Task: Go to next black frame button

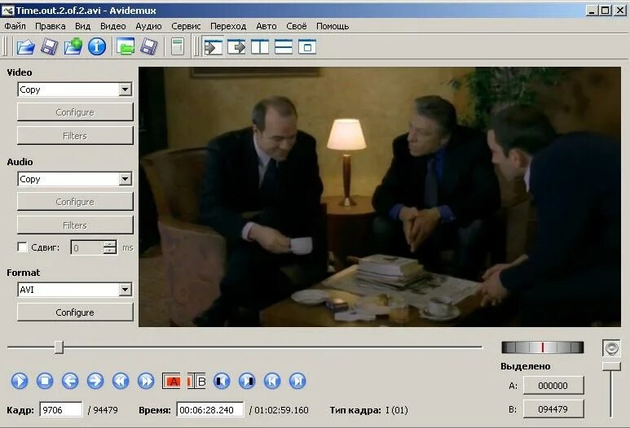Action: tap(247, 381)
